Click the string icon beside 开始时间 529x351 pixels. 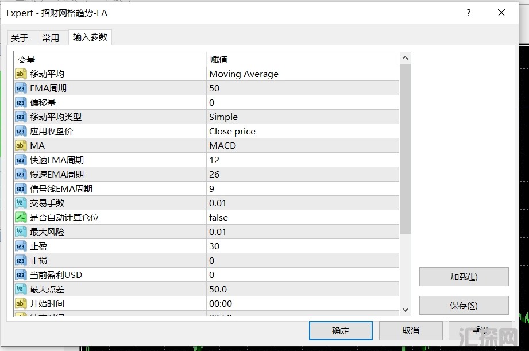tap(20, 304)
